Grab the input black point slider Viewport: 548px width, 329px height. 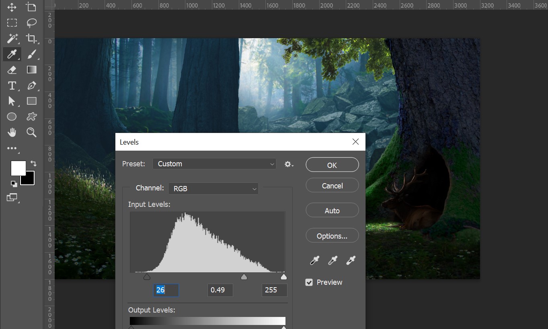[147, 276]
